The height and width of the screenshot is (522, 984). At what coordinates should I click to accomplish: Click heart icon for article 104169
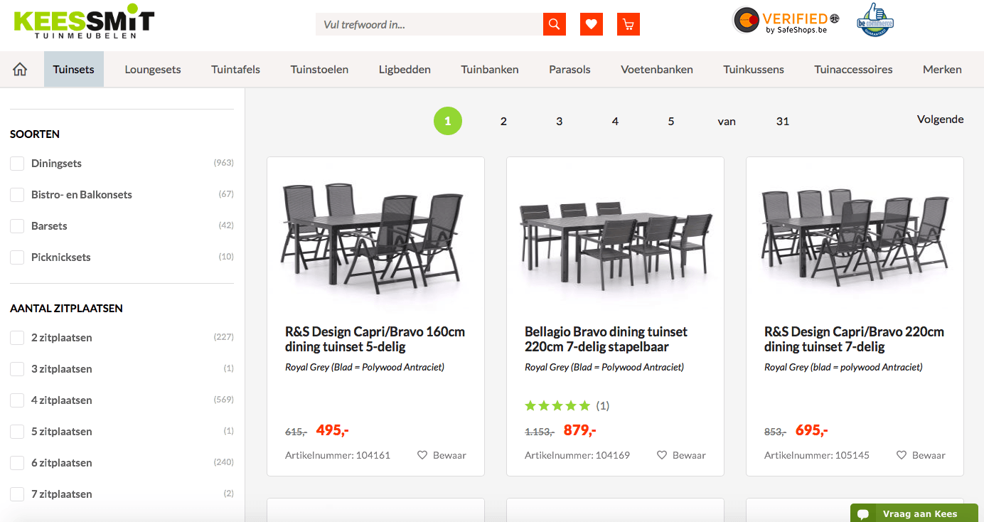tap(662, 455)
